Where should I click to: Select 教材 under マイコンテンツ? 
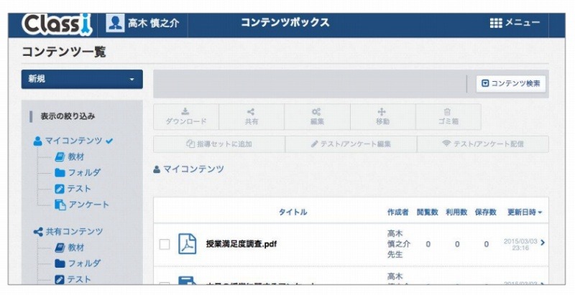[x=76, y=156]
